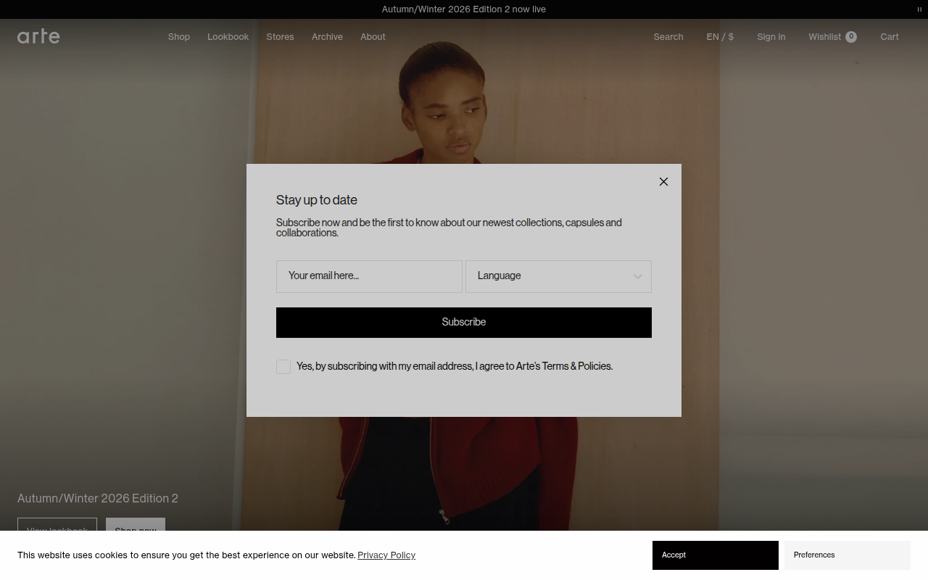Go to Stores page

click(280, 37)
